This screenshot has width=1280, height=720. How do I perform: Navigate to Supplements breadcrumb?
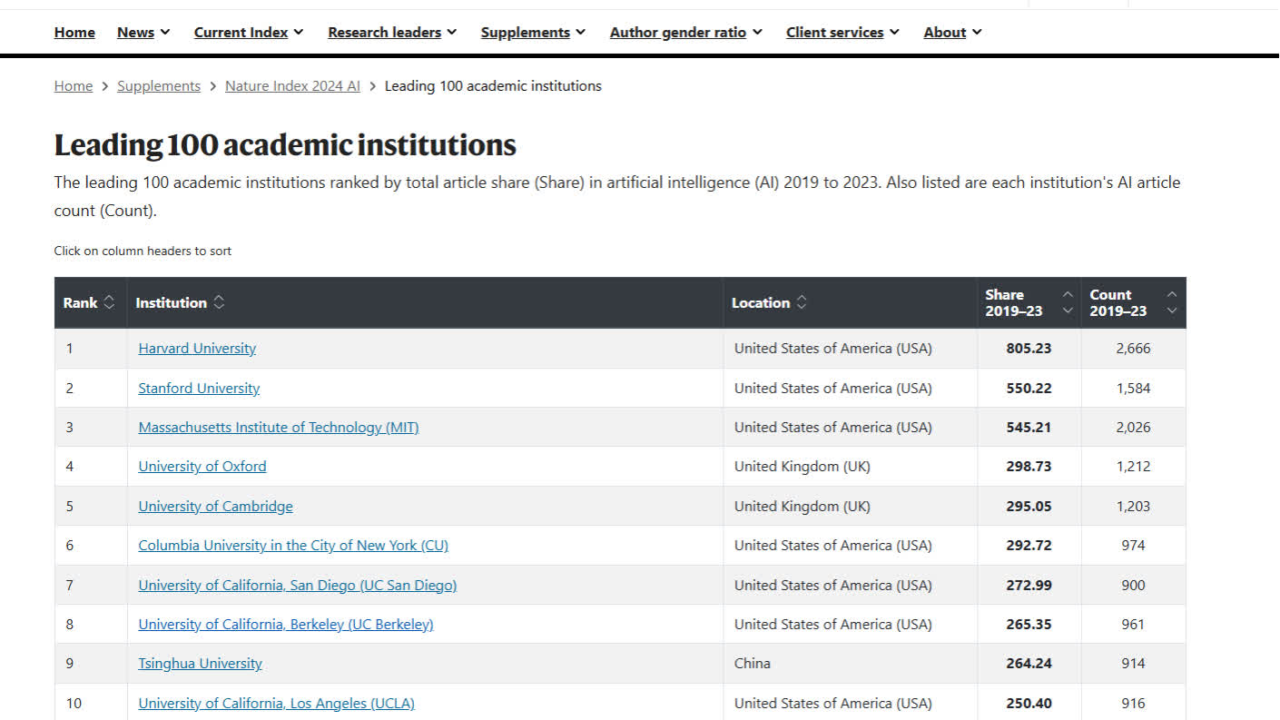tap(159, 86)
